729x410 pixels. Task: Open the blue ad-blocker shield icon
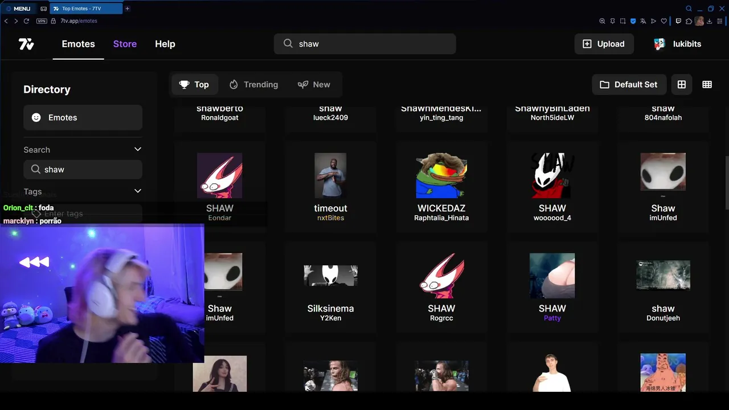coord(633,21)
